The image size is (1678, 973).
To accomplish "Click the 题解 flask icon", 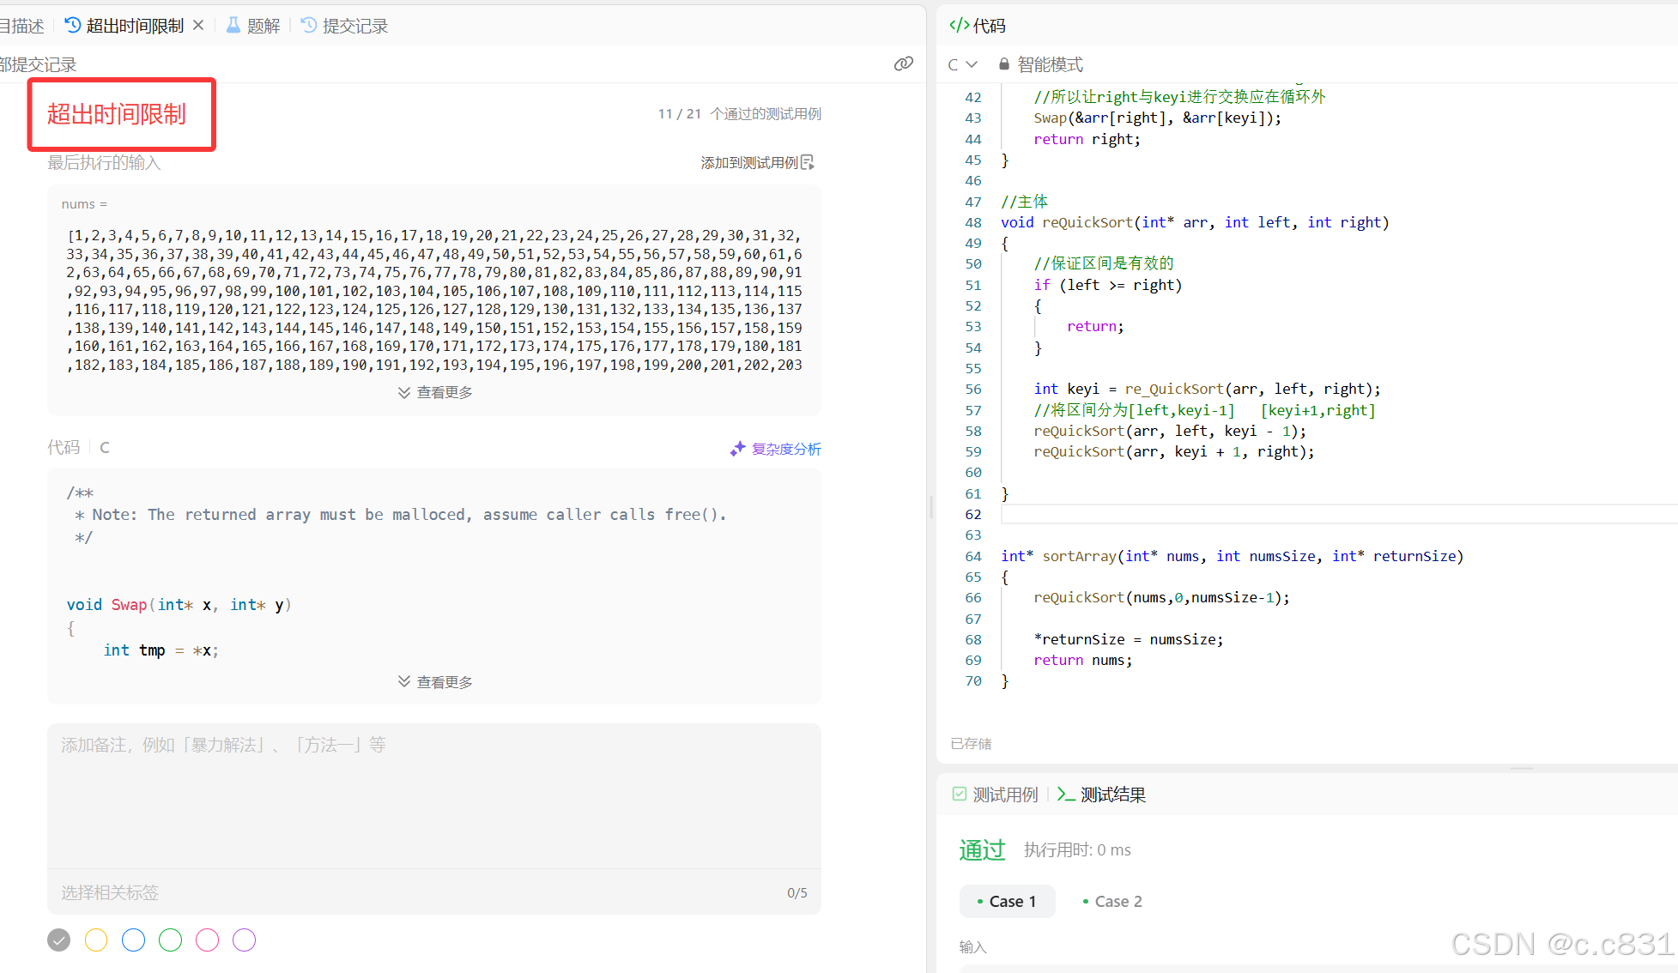I will tap(233, 25).
